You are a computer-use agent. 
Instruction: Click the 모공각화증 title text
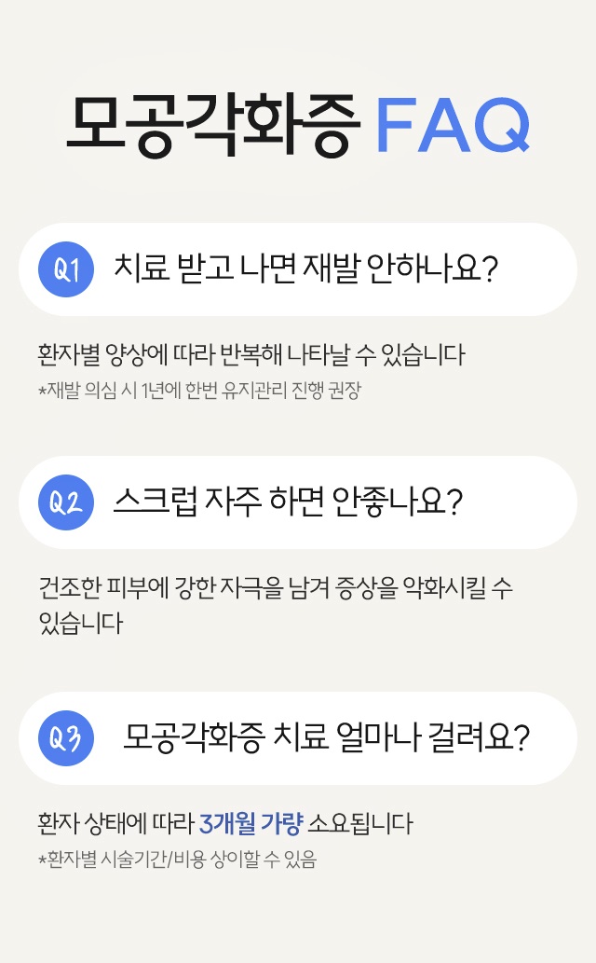212,125
